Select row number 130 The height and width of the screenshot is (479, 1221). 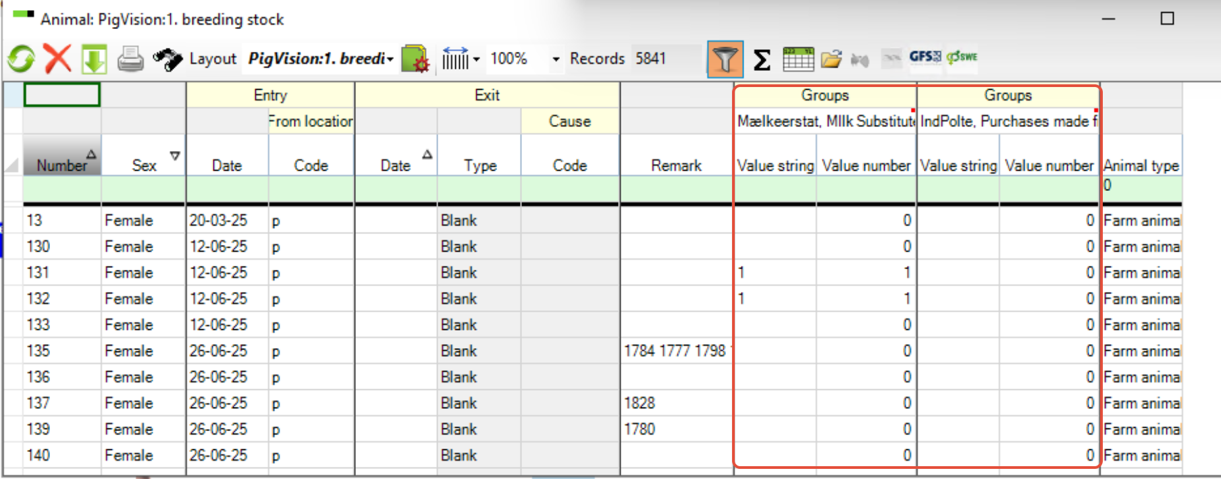pos(62,247)
